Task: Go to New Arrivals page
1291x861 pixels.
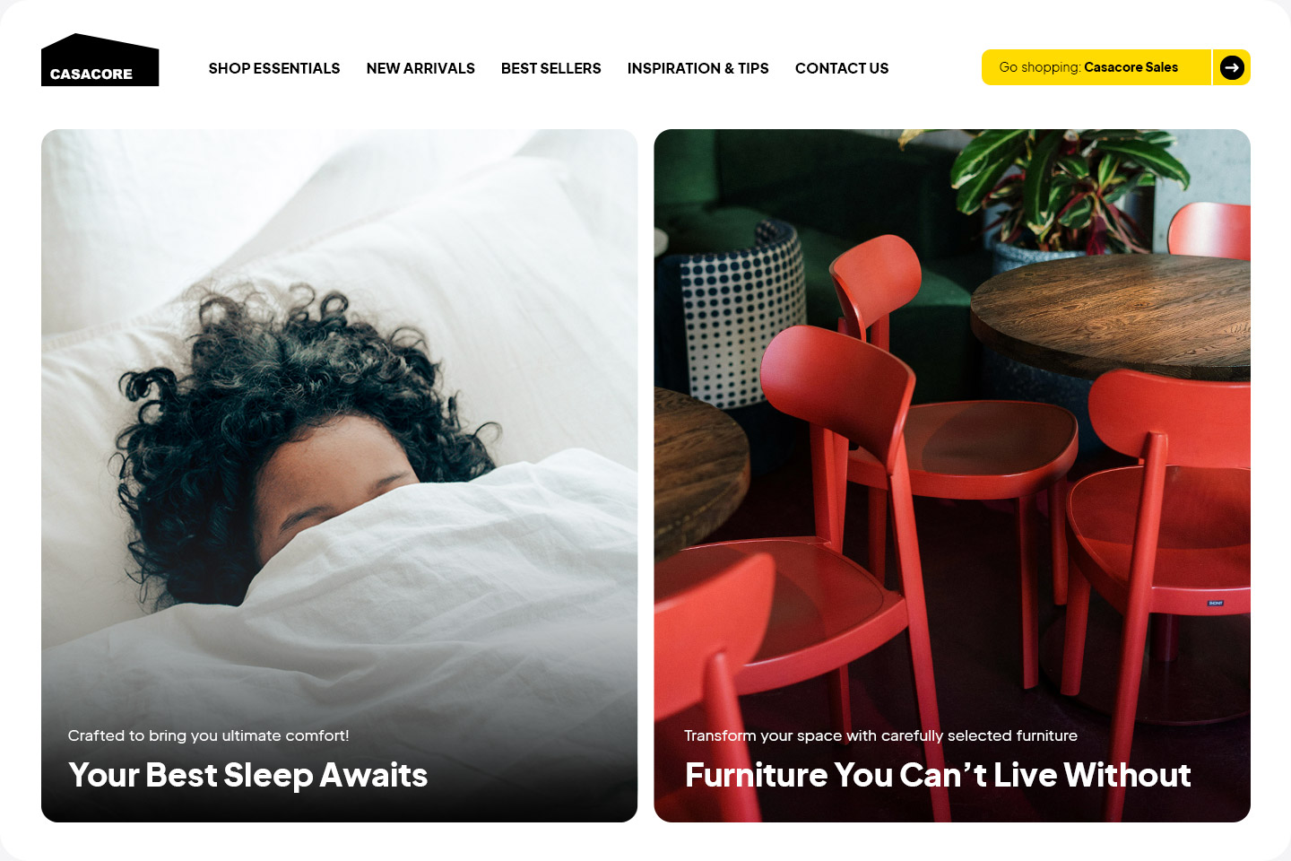Action: coord(420,68)
